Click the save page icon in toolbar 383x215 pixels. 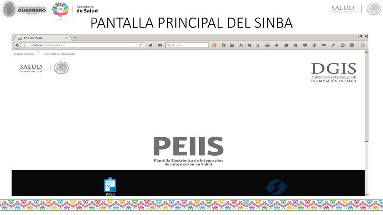click(286, 45)
